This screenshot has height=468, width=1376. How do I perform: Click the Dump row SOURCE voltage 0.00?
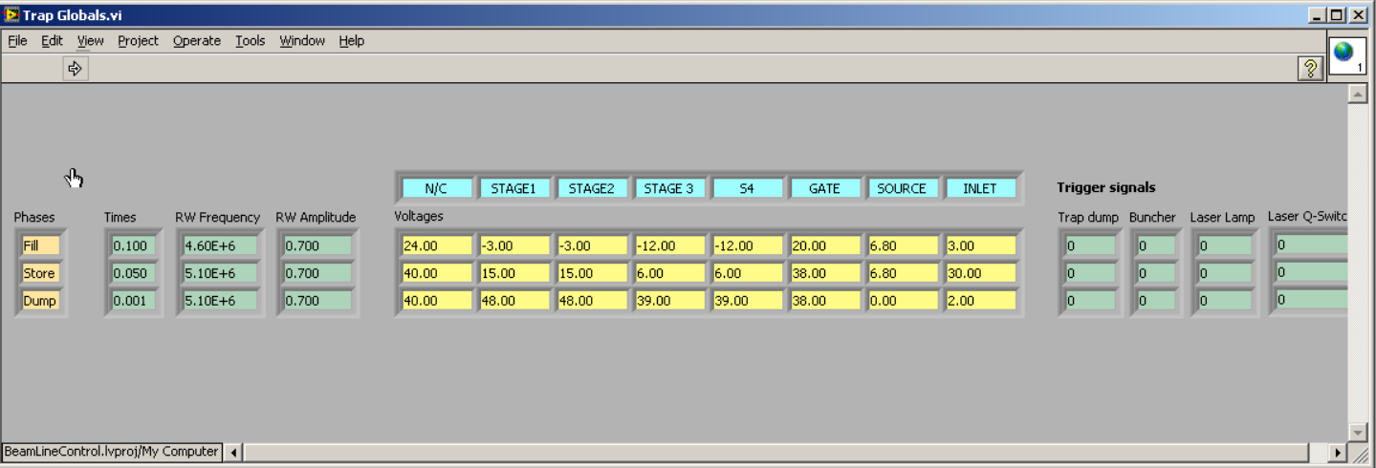903,301
